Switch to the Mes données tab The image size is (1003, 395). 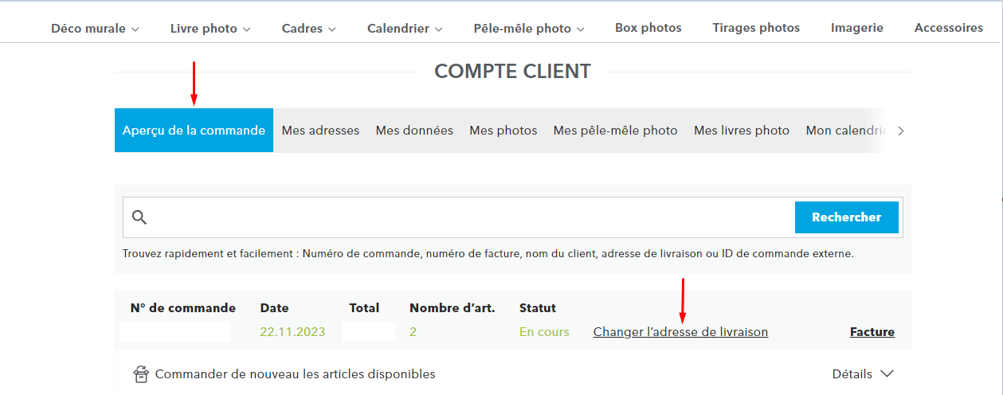pos(414,131)
